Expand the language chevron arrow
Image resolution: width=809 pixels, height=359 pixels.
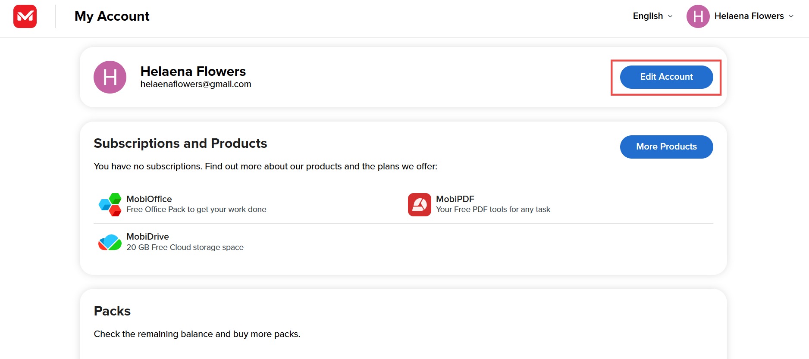[670, 16]
